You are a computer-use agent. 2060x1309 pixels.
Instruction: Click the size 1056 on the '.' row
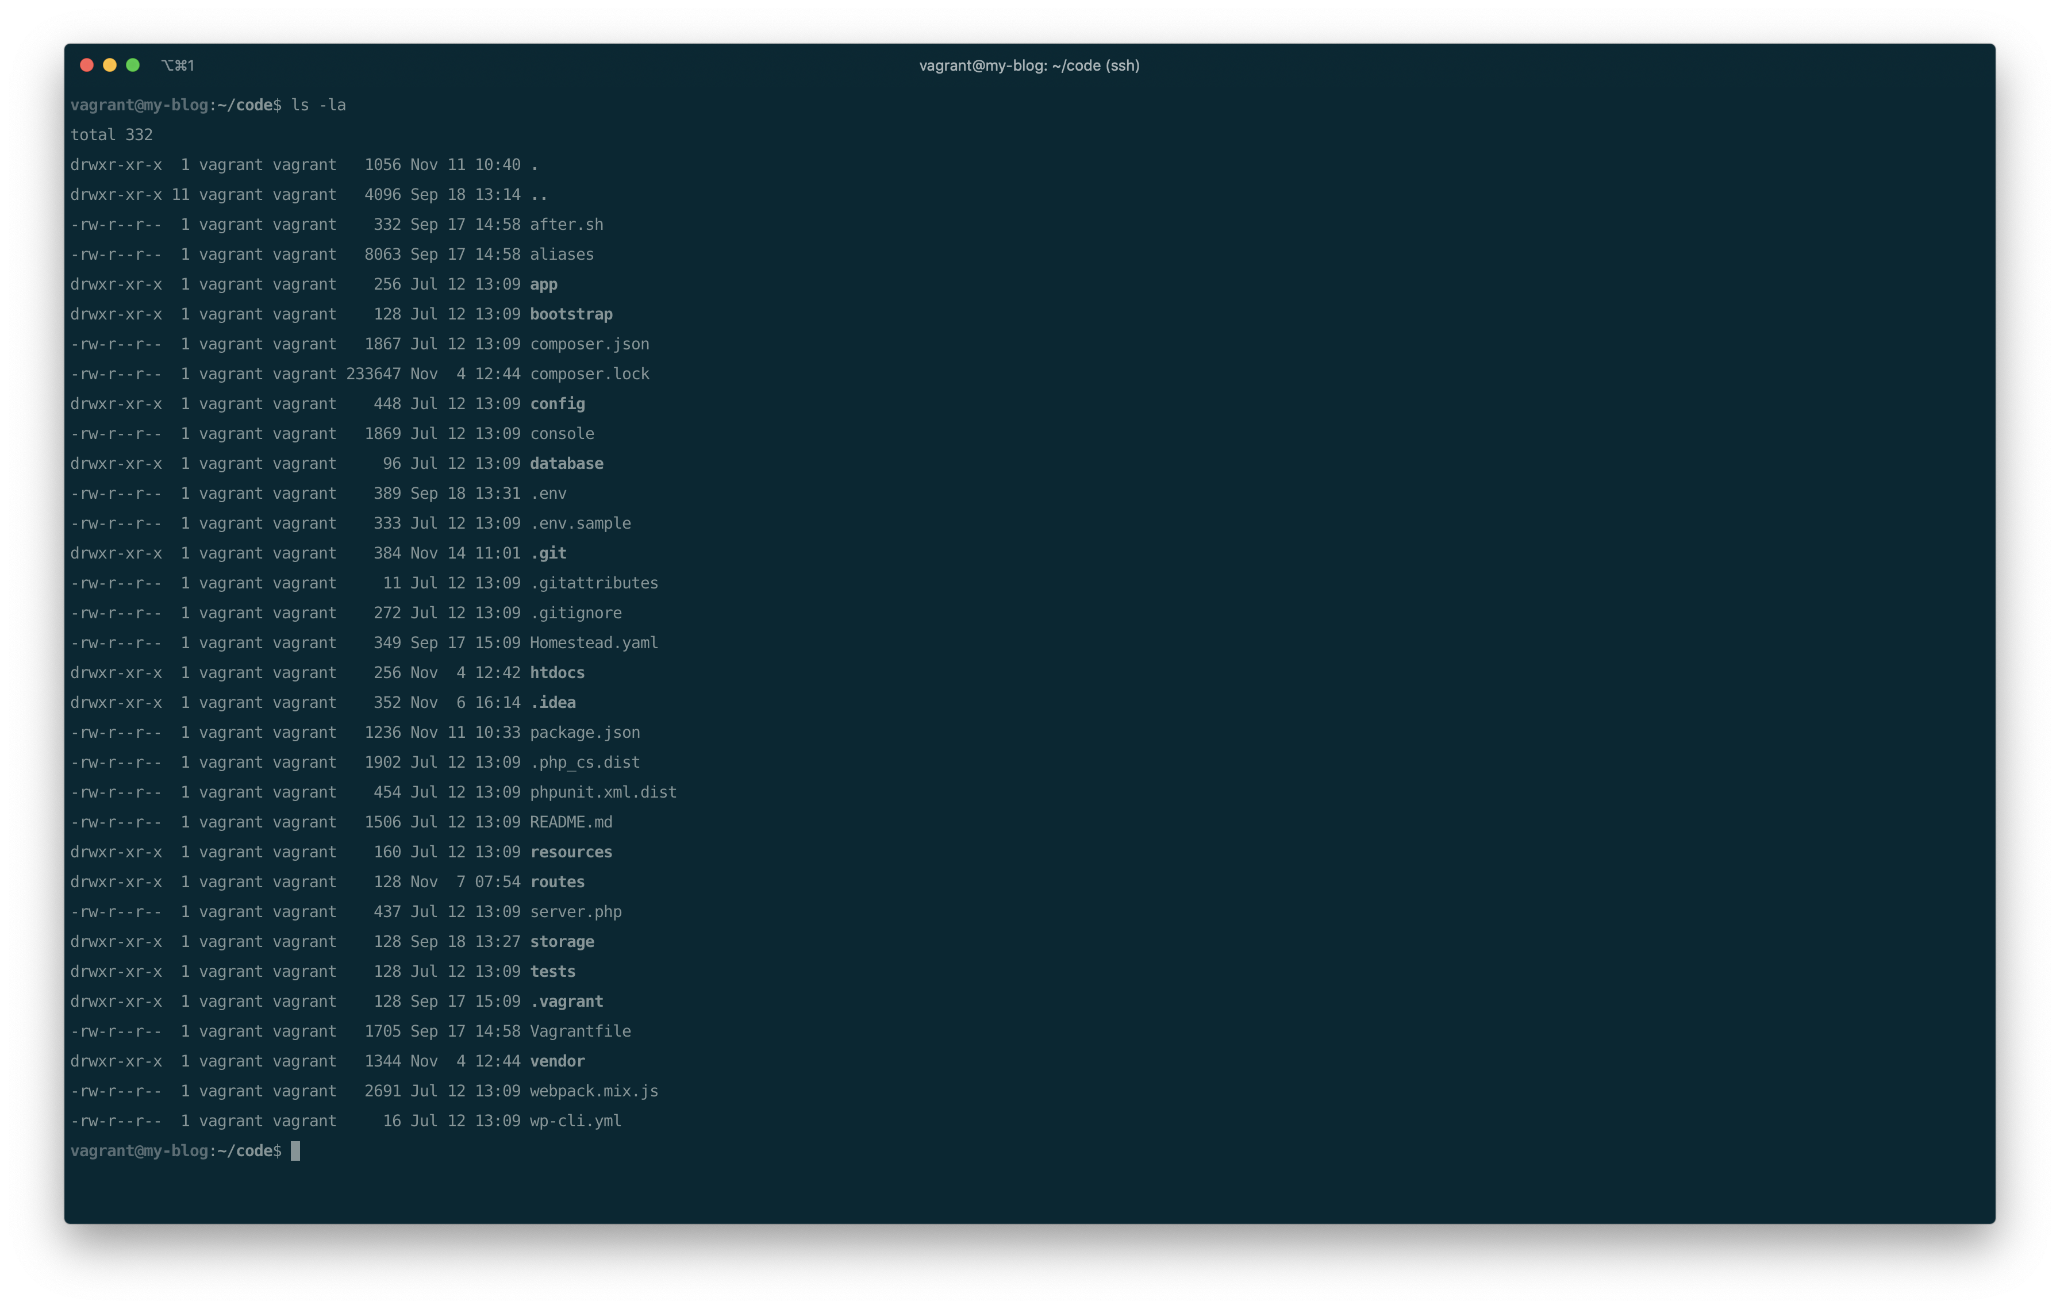[x=382, y=165]
